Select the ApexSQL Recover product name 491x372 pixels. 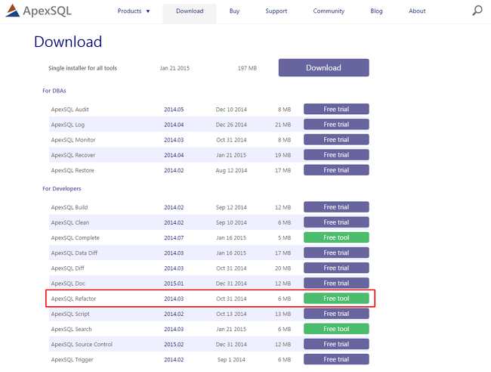click(x=73, y=155)
